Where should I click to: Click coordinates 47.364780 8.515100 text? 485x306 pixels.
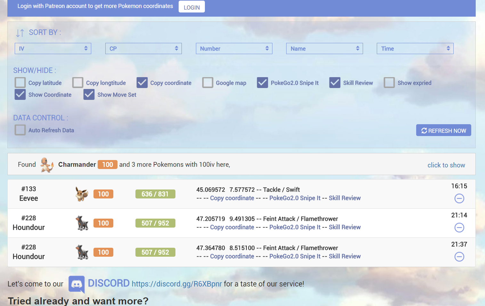226,248
